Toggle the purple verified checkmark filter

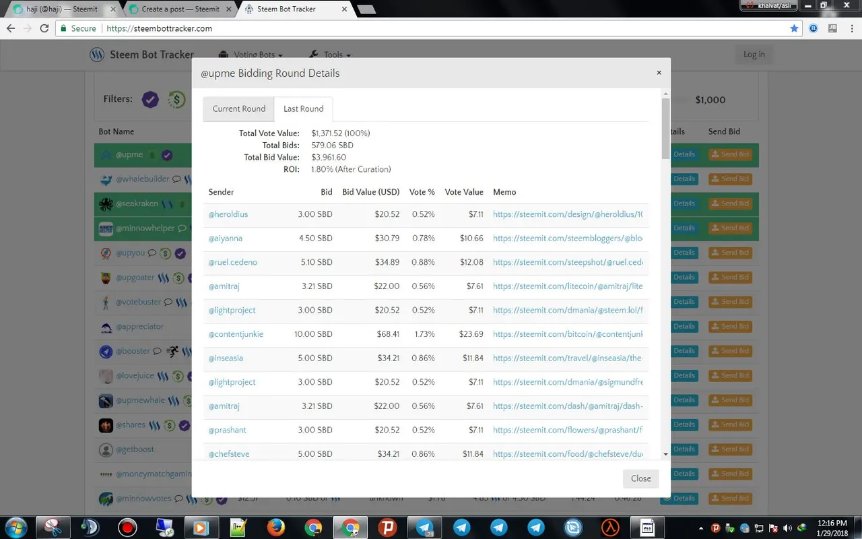[x=150, y=100]
